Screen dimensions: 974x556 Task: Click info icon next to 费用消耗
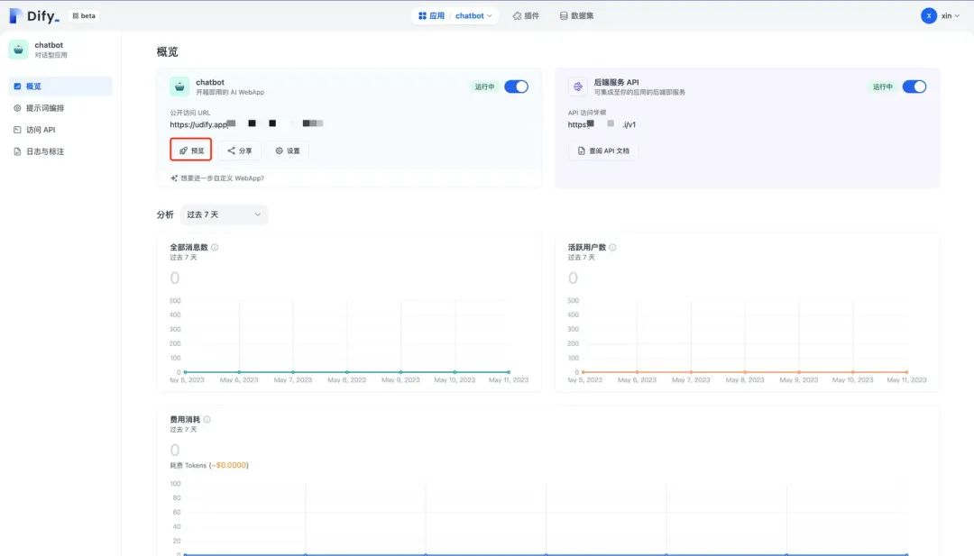pos(207,420)
